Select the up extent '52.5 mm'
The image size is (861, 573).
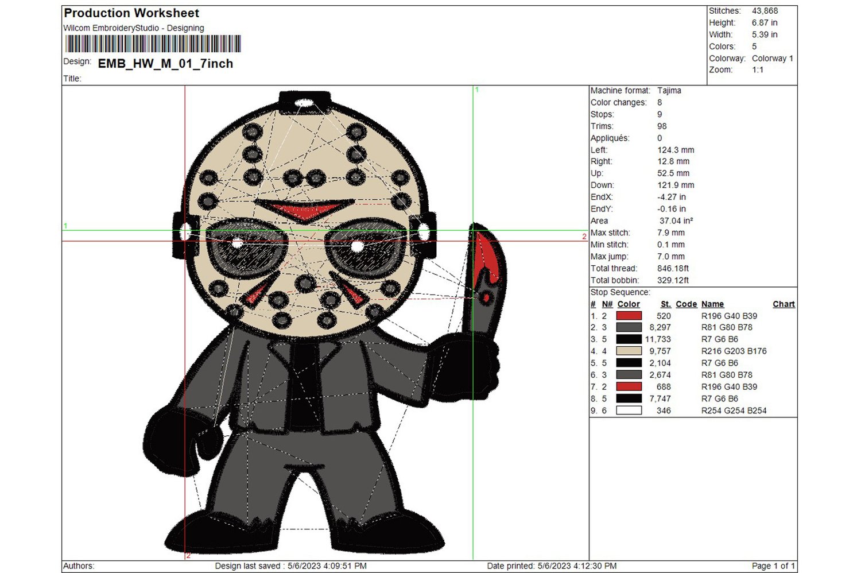coord(673,173)
